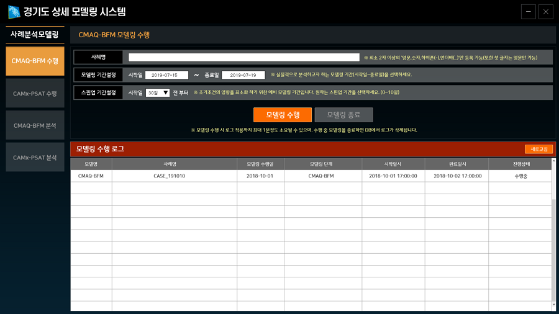
Task: Open the CMAQ-BFM 수행 sidebar menu
Action: pyautogui.click(x=35, y=61)
